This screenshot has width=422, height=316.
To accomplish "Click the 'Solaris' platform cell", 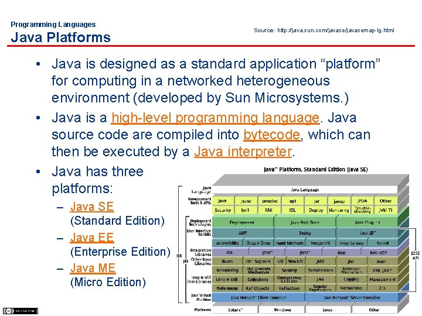I will click(x=235, y=310).
